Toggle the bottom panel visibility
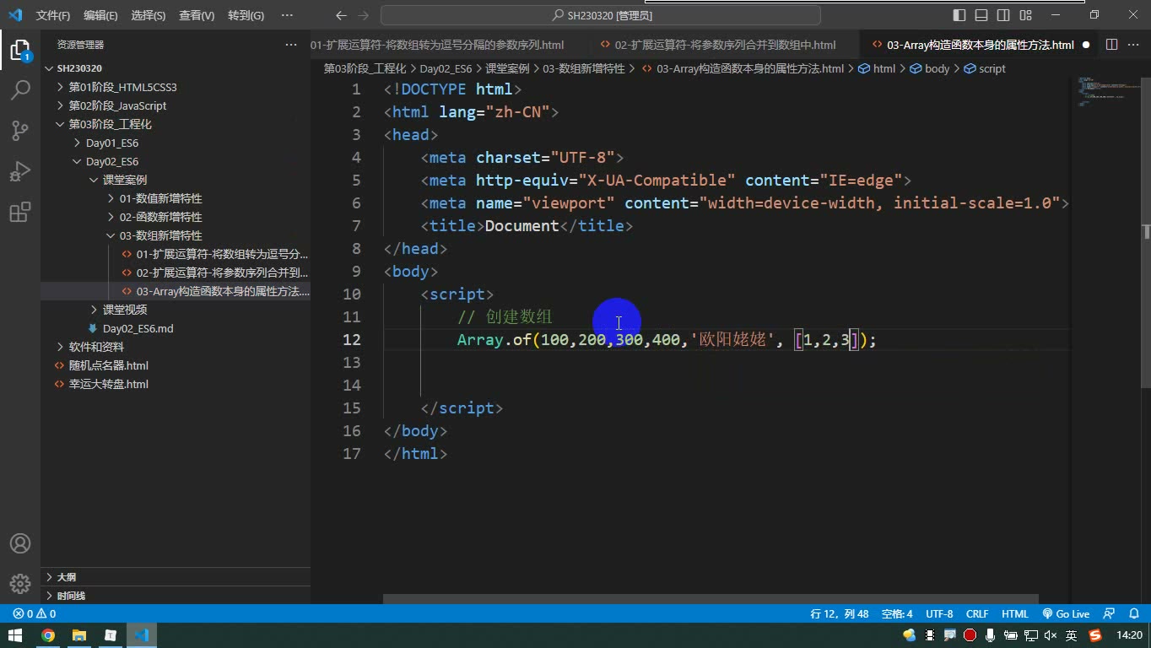1151x648 pixels. [x=981, y=15]
